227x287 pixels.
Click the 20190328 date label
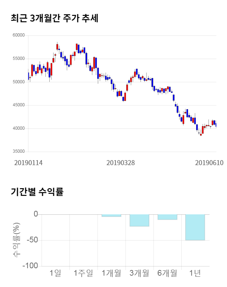tap(121, 163)
